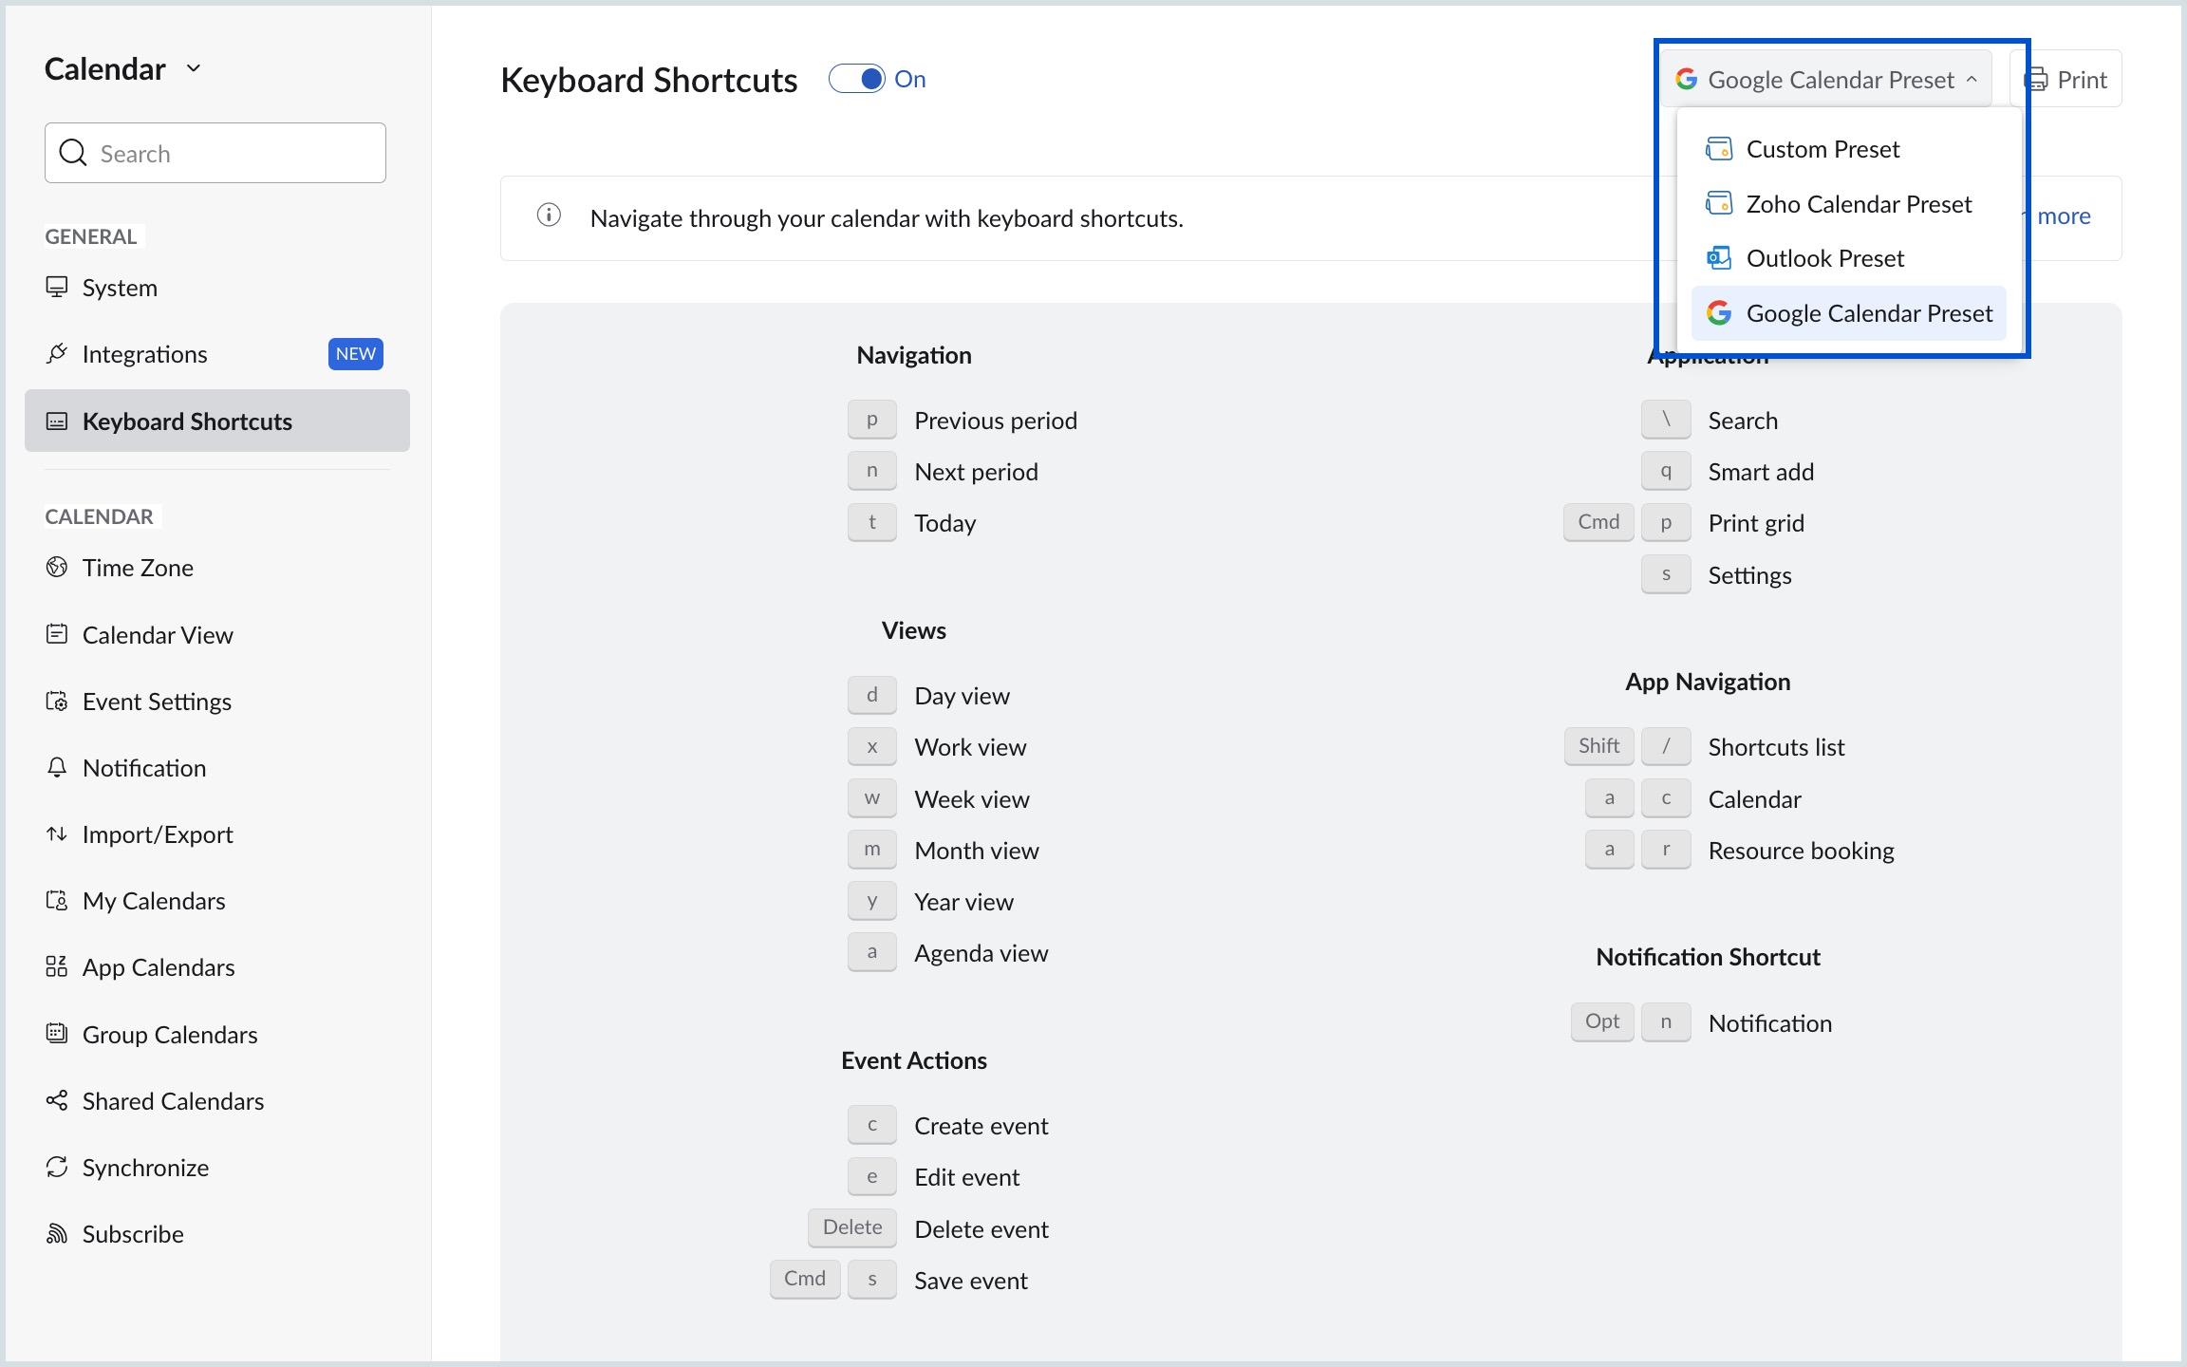Open the System settings icon in sidebar
The height and width of the screenshot is (1367, 2187).
click(57, 287)
